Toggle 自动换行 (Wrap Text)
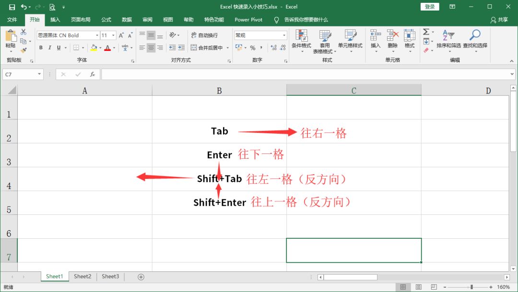 click(x=205, y=35)
